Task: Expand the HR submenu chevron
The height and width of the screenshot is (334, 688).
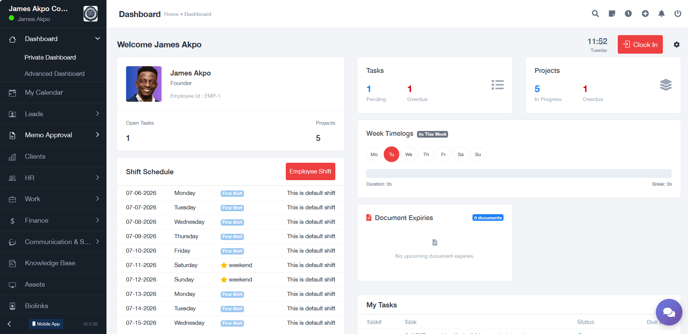Action: 98,178
